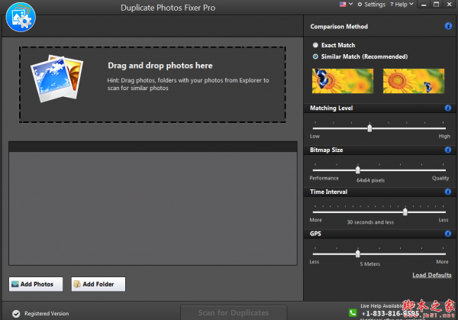Click the GPS distance slider handle
The image size is (458, 320).
tap(357, 254)
